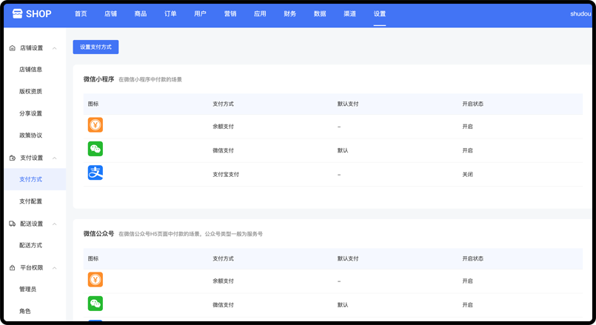Click balance pay icon in 微信小程序 table
Screen dimensions: 596x325
pyautogui.click(x=96, y=124)
